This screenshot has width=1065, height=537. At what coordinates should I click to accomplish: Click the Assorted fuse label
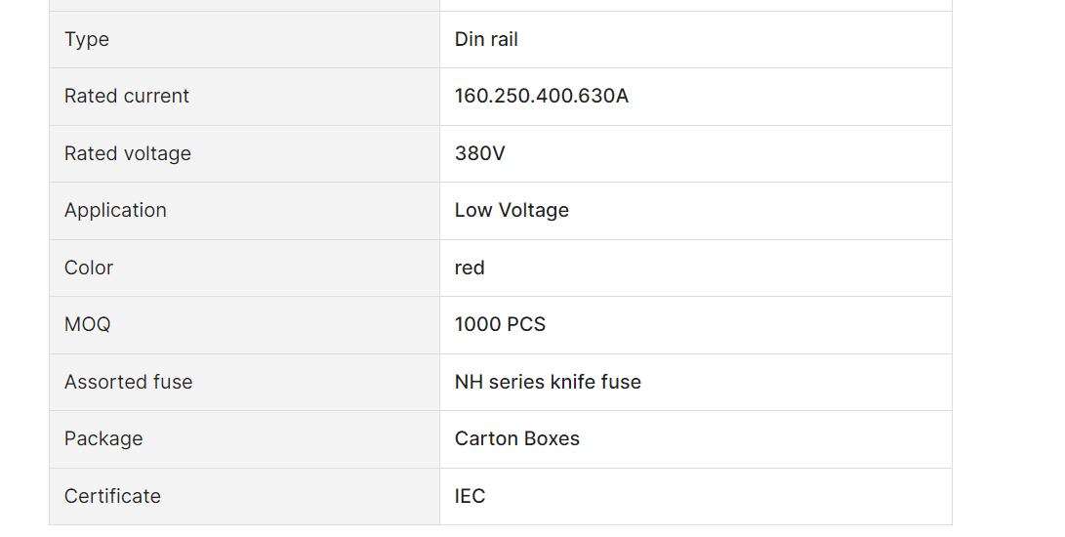[129, 382]
